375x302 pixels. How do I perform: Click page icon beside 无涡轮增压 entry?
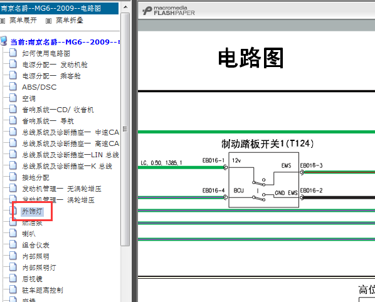tap(13, 188)
